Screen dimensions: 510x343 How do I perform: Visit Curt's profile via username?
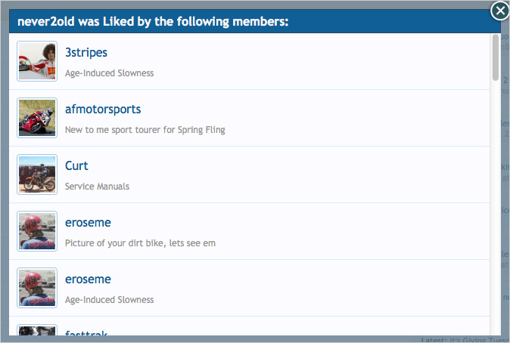76,166
